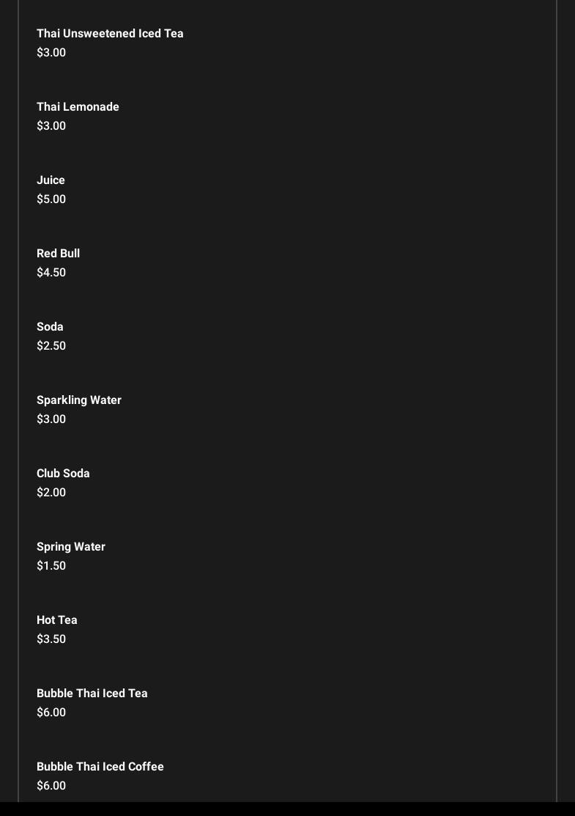The height and width of the screenshot is (816, 575).
Task: Select Bubble Thai Iced Tea
Action: coord(92,694)
